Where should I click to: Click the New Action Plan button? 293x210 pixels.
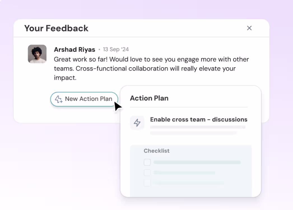[x=84, y=99]
